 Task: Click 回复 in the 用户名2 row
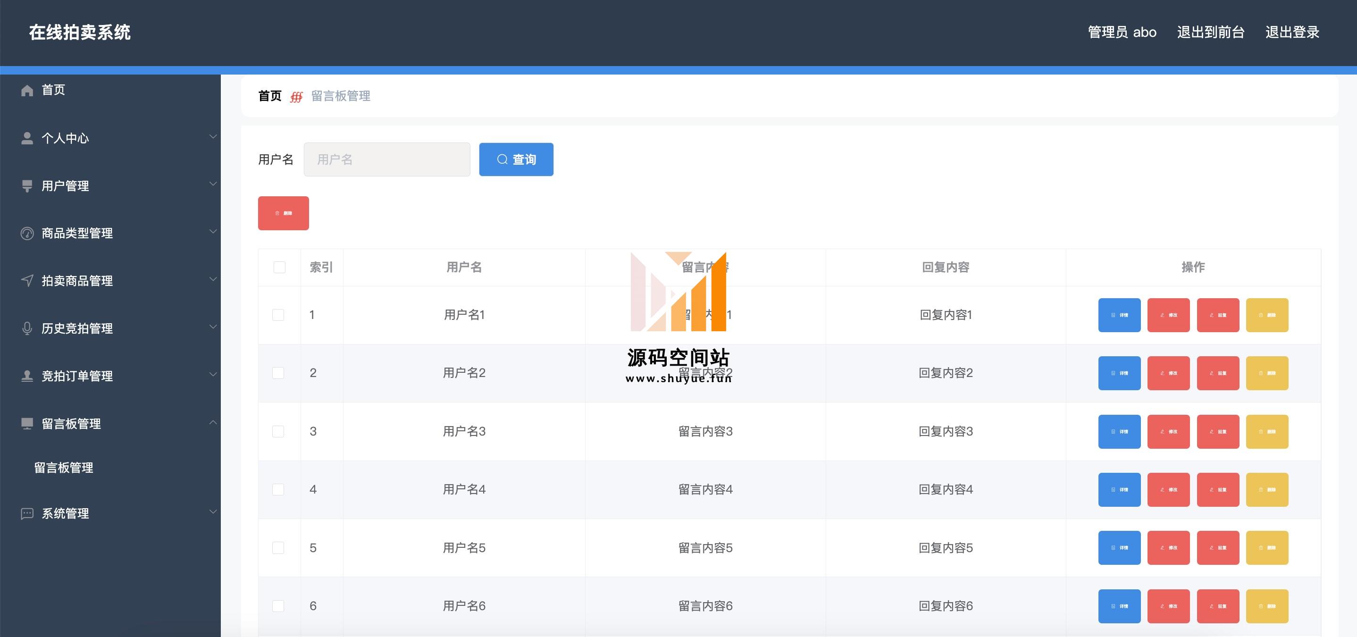pos(1218,373)
